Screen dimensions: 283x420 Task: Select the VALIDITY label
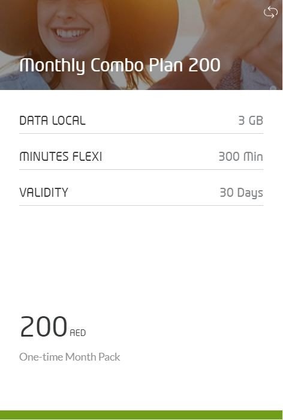click(x=44, y=193)
